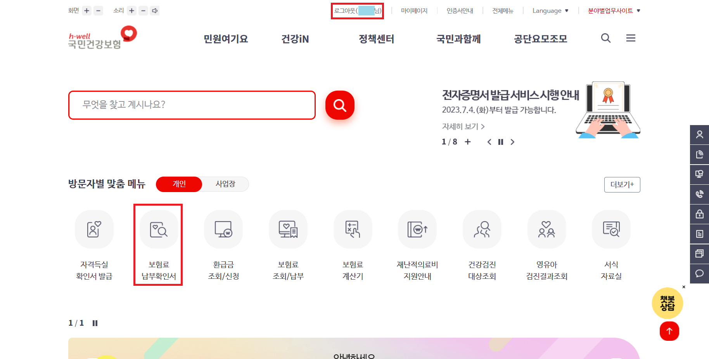Click the sidebar person profile icon
The width and height of the screenshot is (709, 359).
point(699,135)
